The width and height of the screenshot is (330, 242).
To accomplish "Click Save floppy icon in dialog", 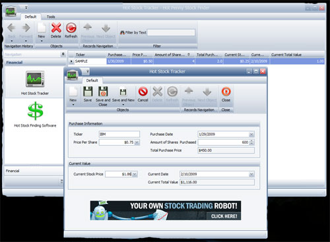I will [x=88, y=92].
